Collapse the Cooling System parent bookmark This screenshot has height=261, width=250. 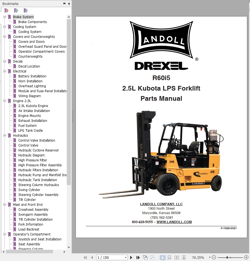(4, 27)
